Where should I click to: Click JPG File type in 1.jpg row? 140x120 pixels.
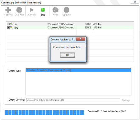click(97, 24)
